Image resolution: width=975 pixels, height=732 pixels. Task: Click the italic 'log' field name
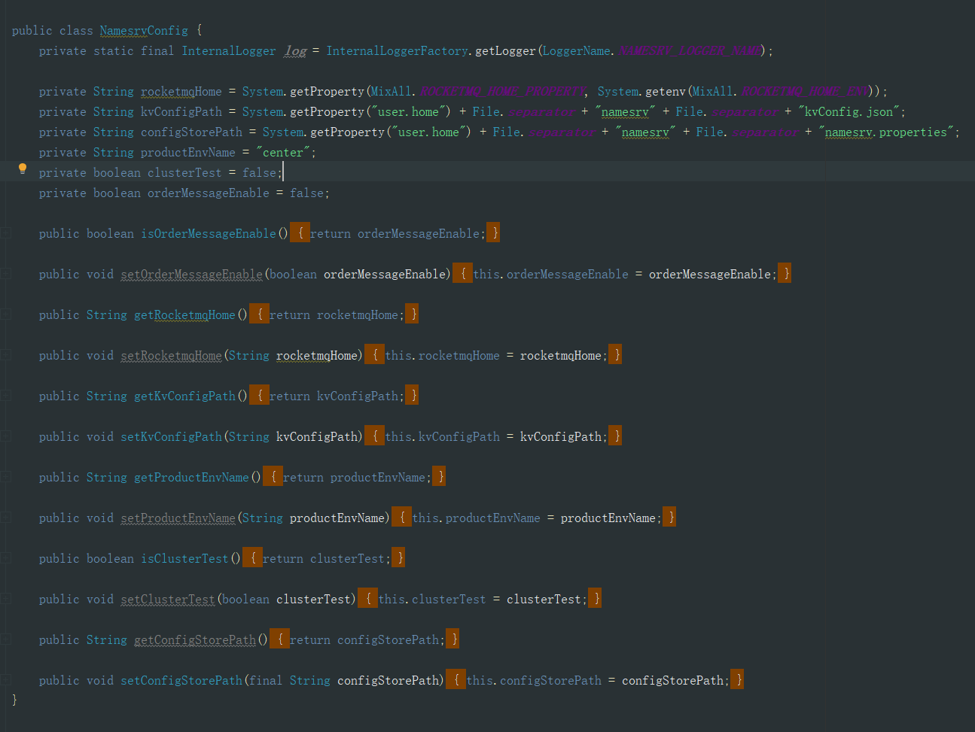(x=295, y=51)
